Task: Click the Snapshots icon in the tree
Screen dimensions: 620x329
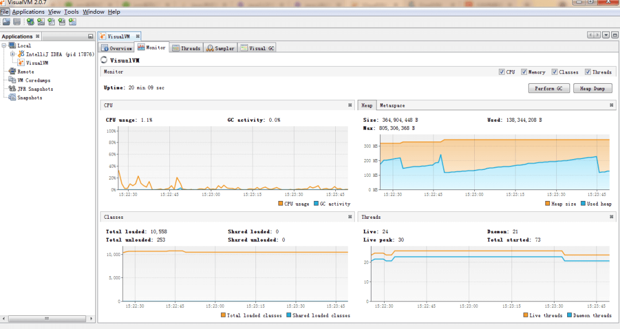Action: pos(12,97)
